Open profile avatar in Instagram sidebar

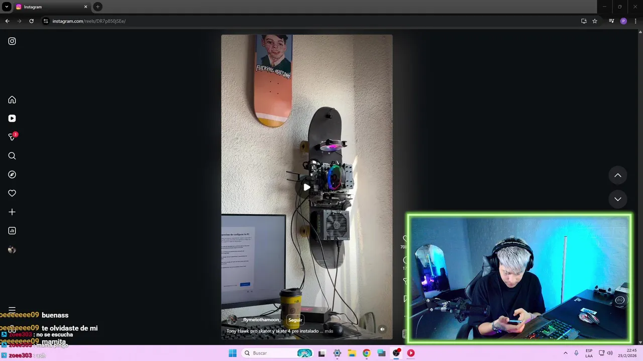coord(12,250)
